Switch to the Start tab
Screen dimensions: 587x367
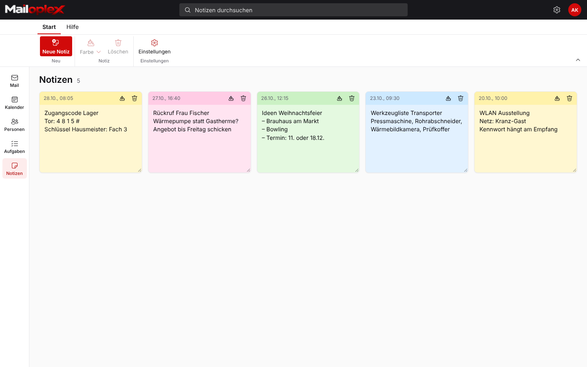(x=49, y=27)
